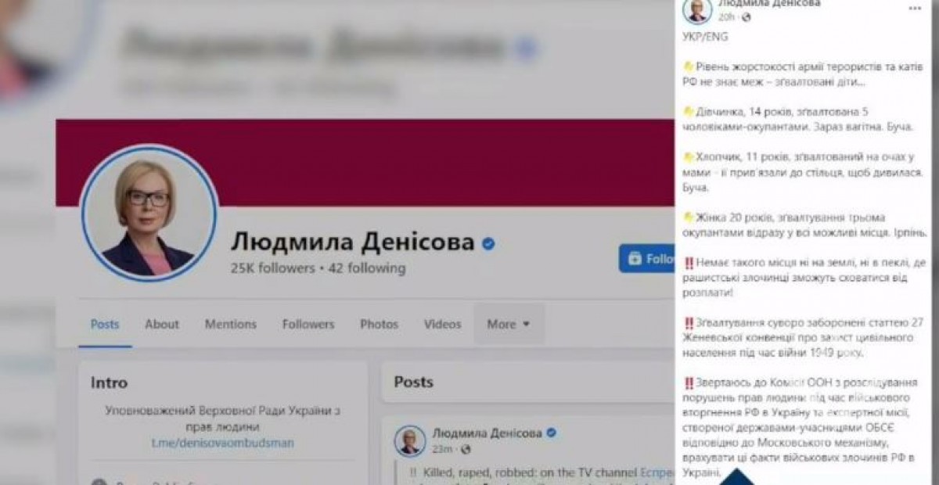The height and width of the screenshot is (485, 939).
Task: Click the globe icon next to 20h
Action: pos(746,17)
